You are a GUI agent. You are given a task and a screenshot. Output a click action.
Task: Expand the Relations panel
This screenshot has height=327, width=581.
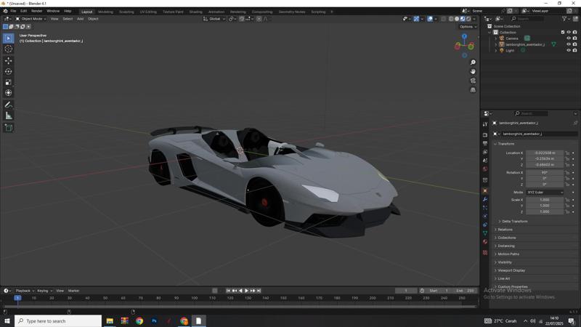click(x=503, y=230)
